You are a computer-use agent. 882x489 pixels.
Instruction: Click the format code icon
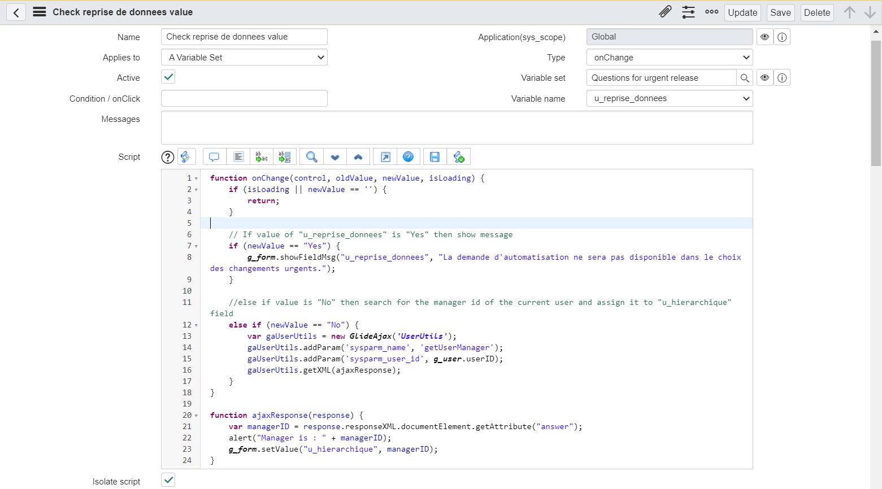click(238, 157)
